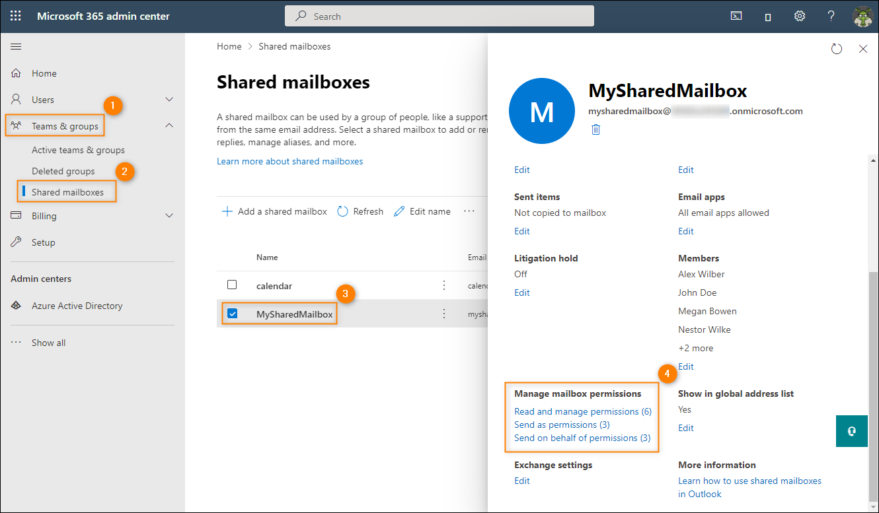Viewport: 879px width, 513px height.
Task: Select the Azure Active Directory admin center icon
Action: pos(15,305)
